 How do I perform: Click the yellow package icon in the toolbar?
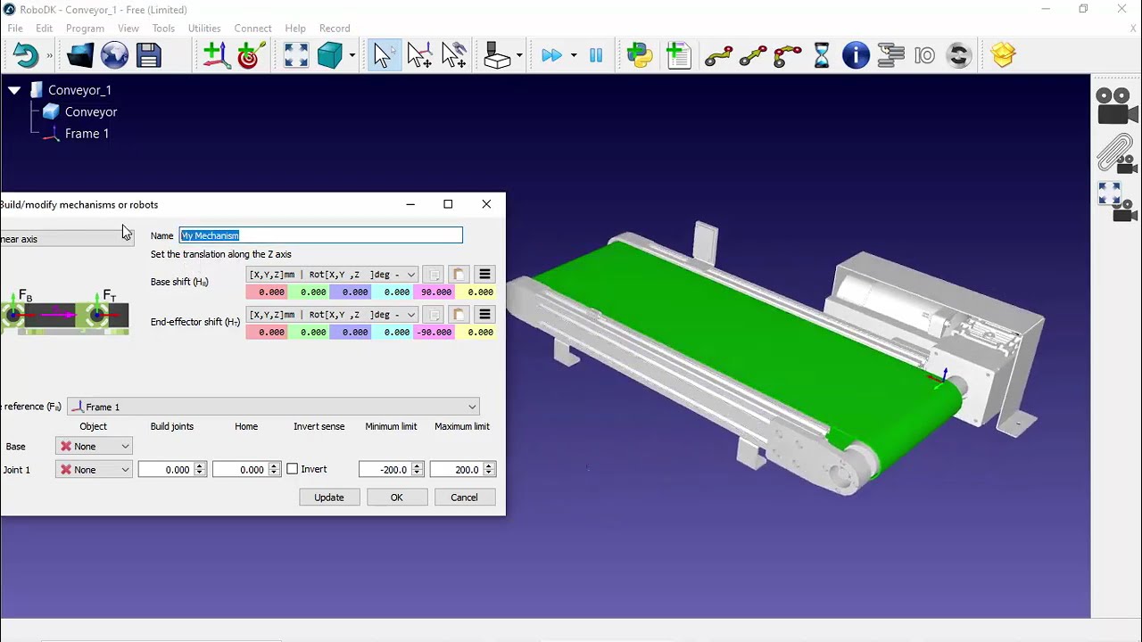pyautogui.click(x=1004, y=55)
